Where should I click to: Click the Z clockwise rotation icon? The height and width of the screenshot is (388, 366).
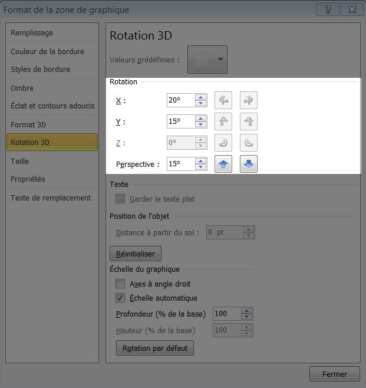point(223,143)
